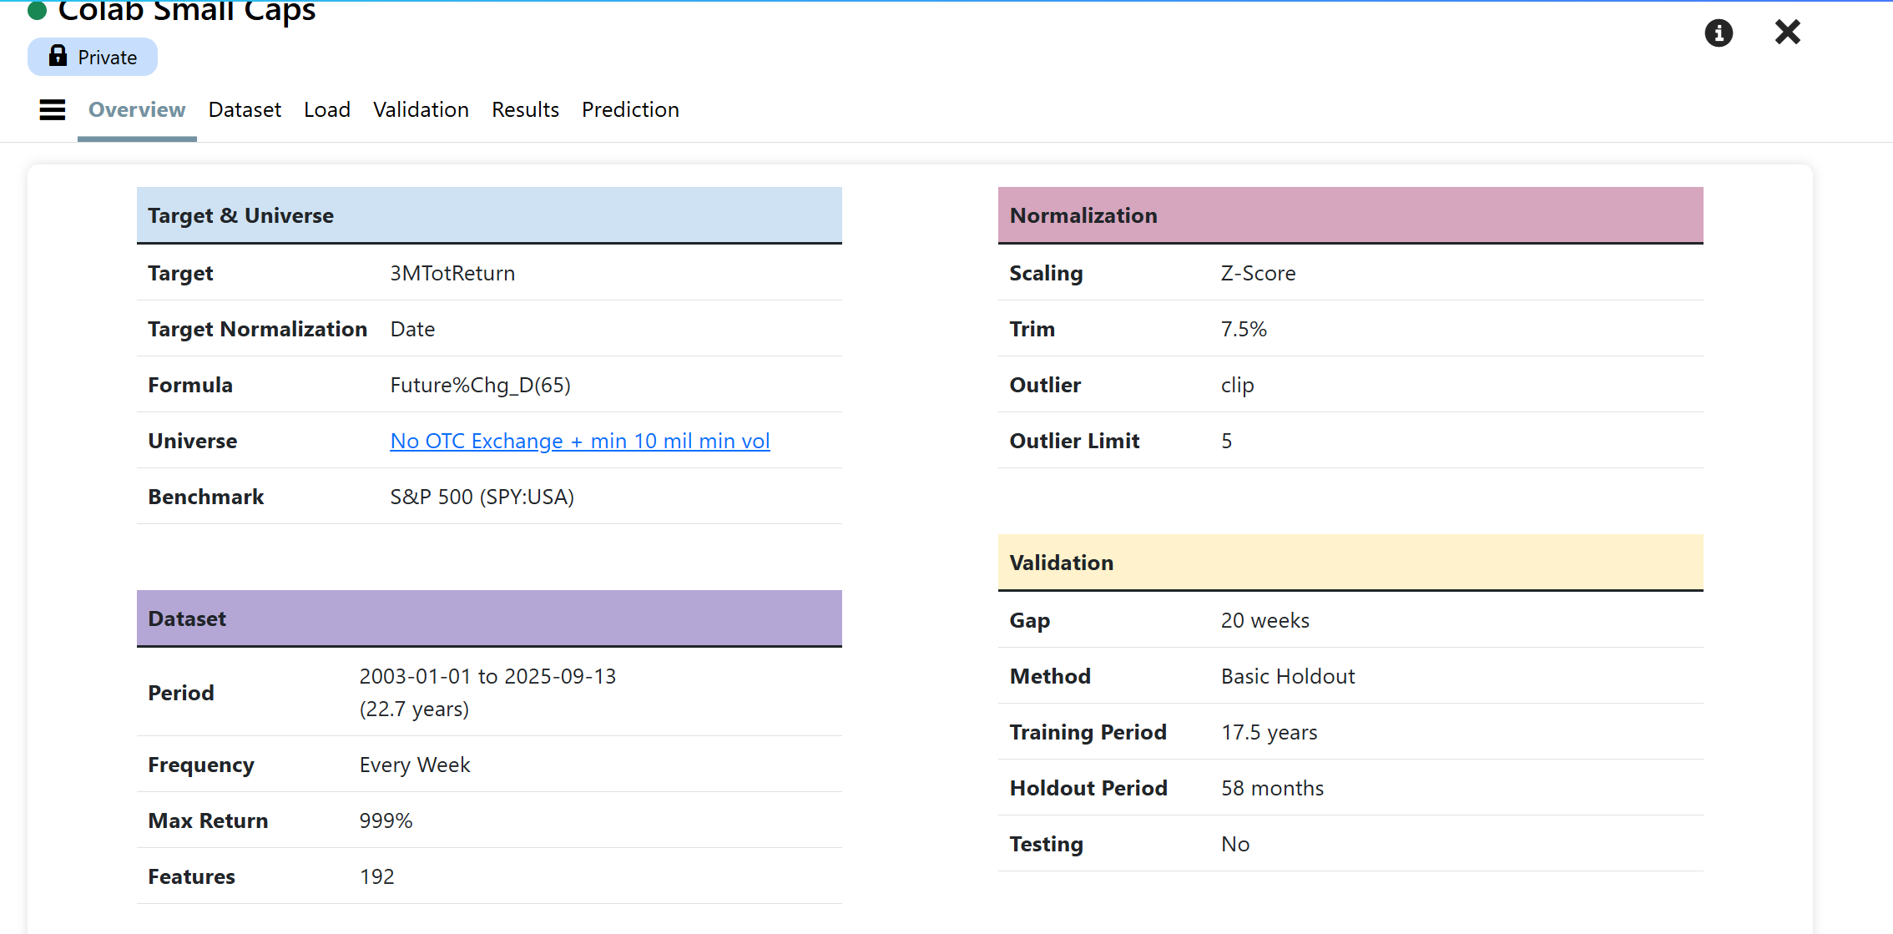This screenshot has height=934, width=1893.
Task: Switch to the Overview tab
Action: pyautogui.click(x=137, y=109)
